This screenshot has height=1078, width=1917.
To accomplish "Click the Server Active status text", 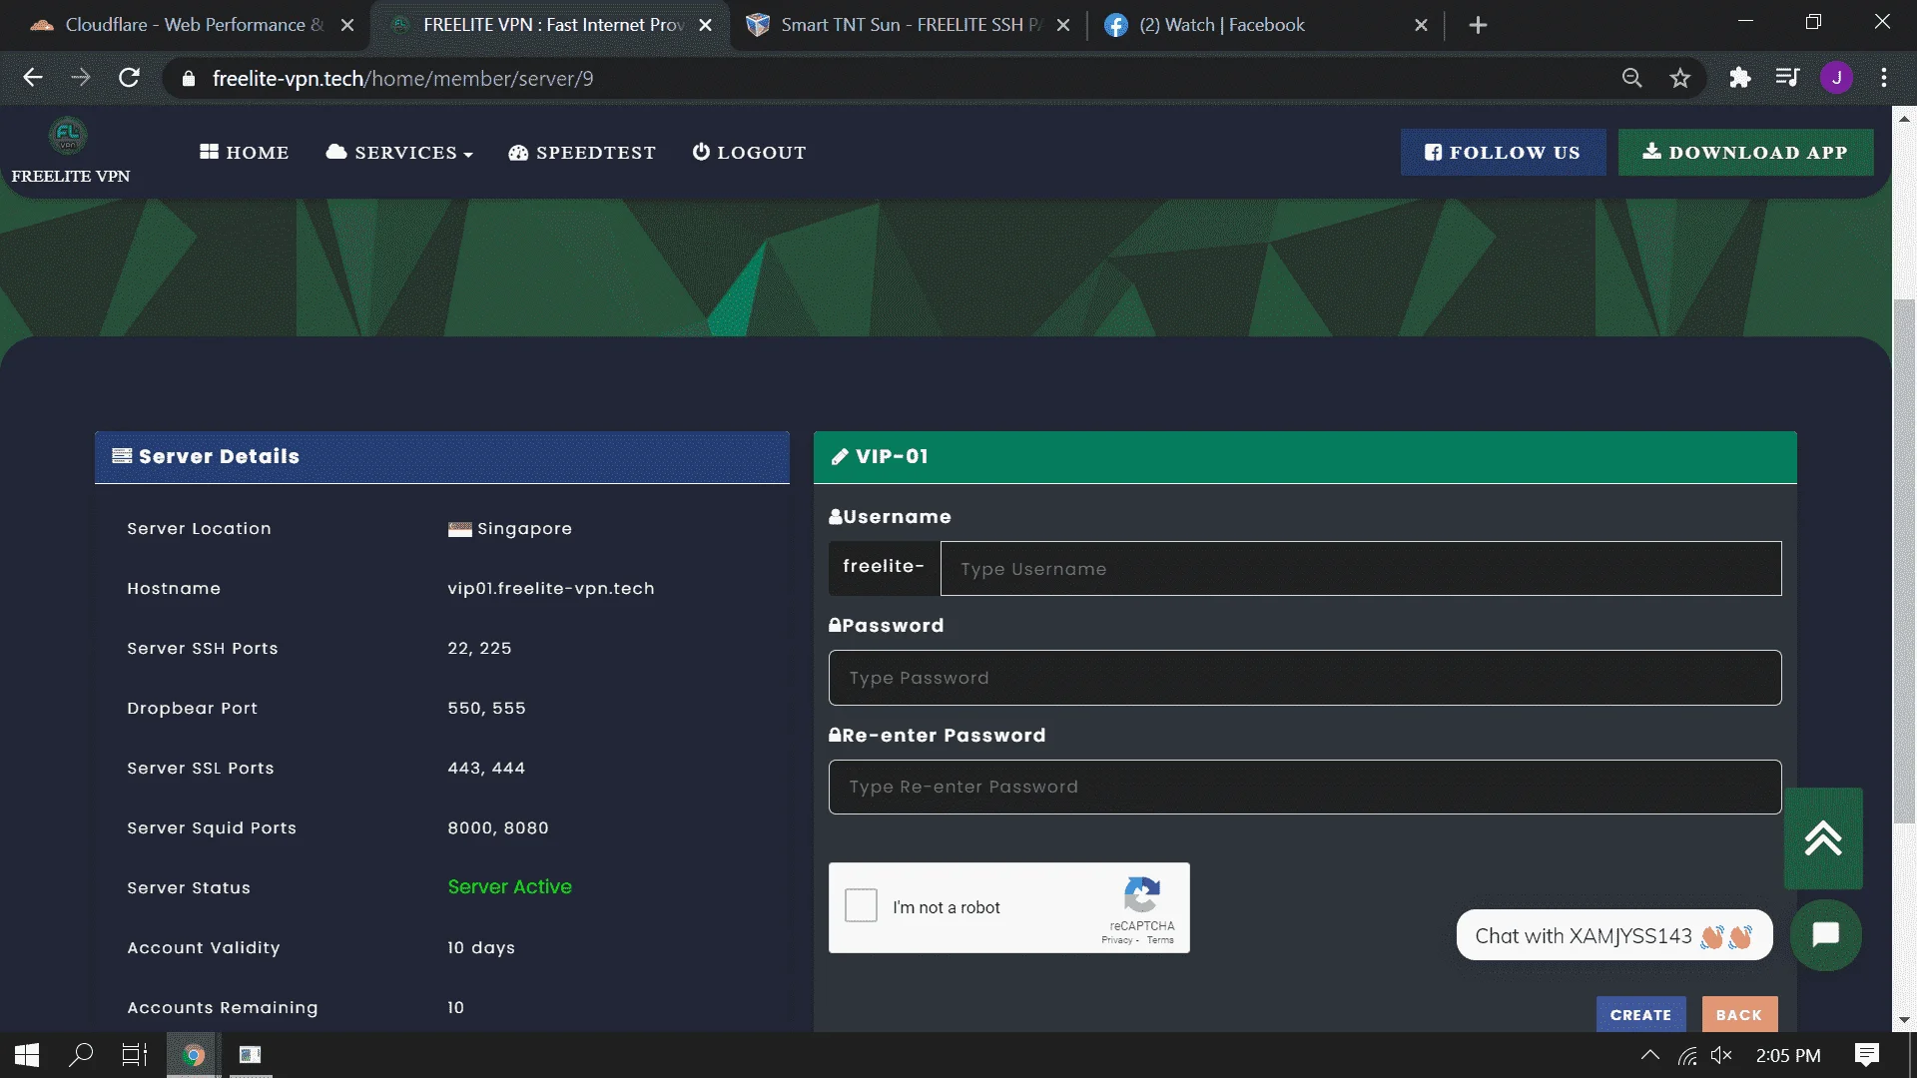I will [509, 887].
